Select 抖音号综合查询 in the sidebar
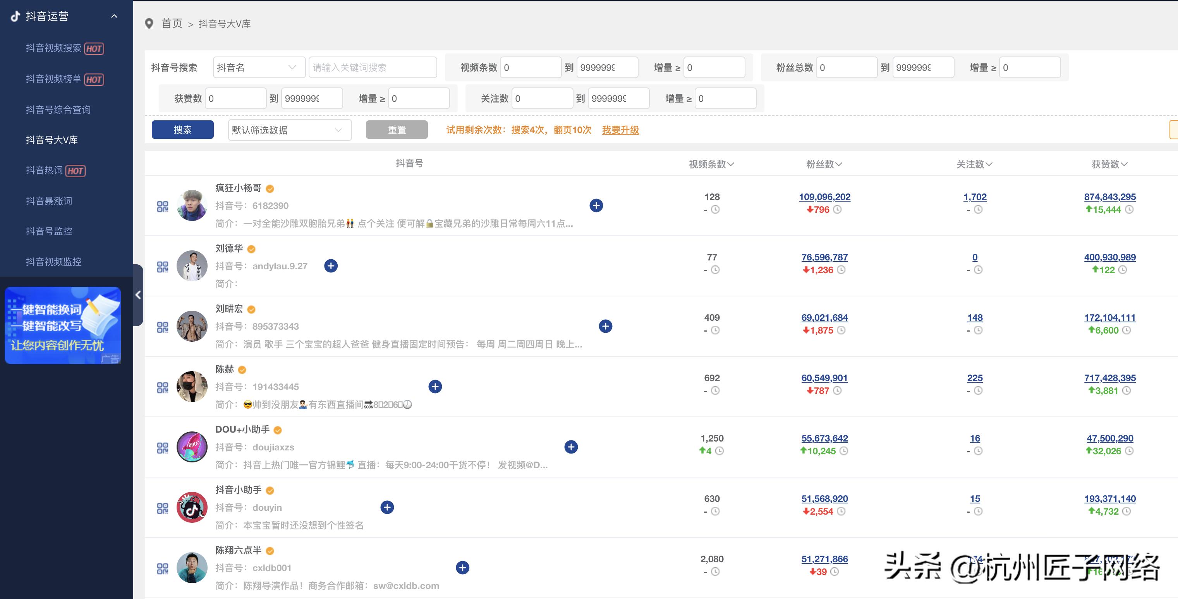 click(58, 110)
